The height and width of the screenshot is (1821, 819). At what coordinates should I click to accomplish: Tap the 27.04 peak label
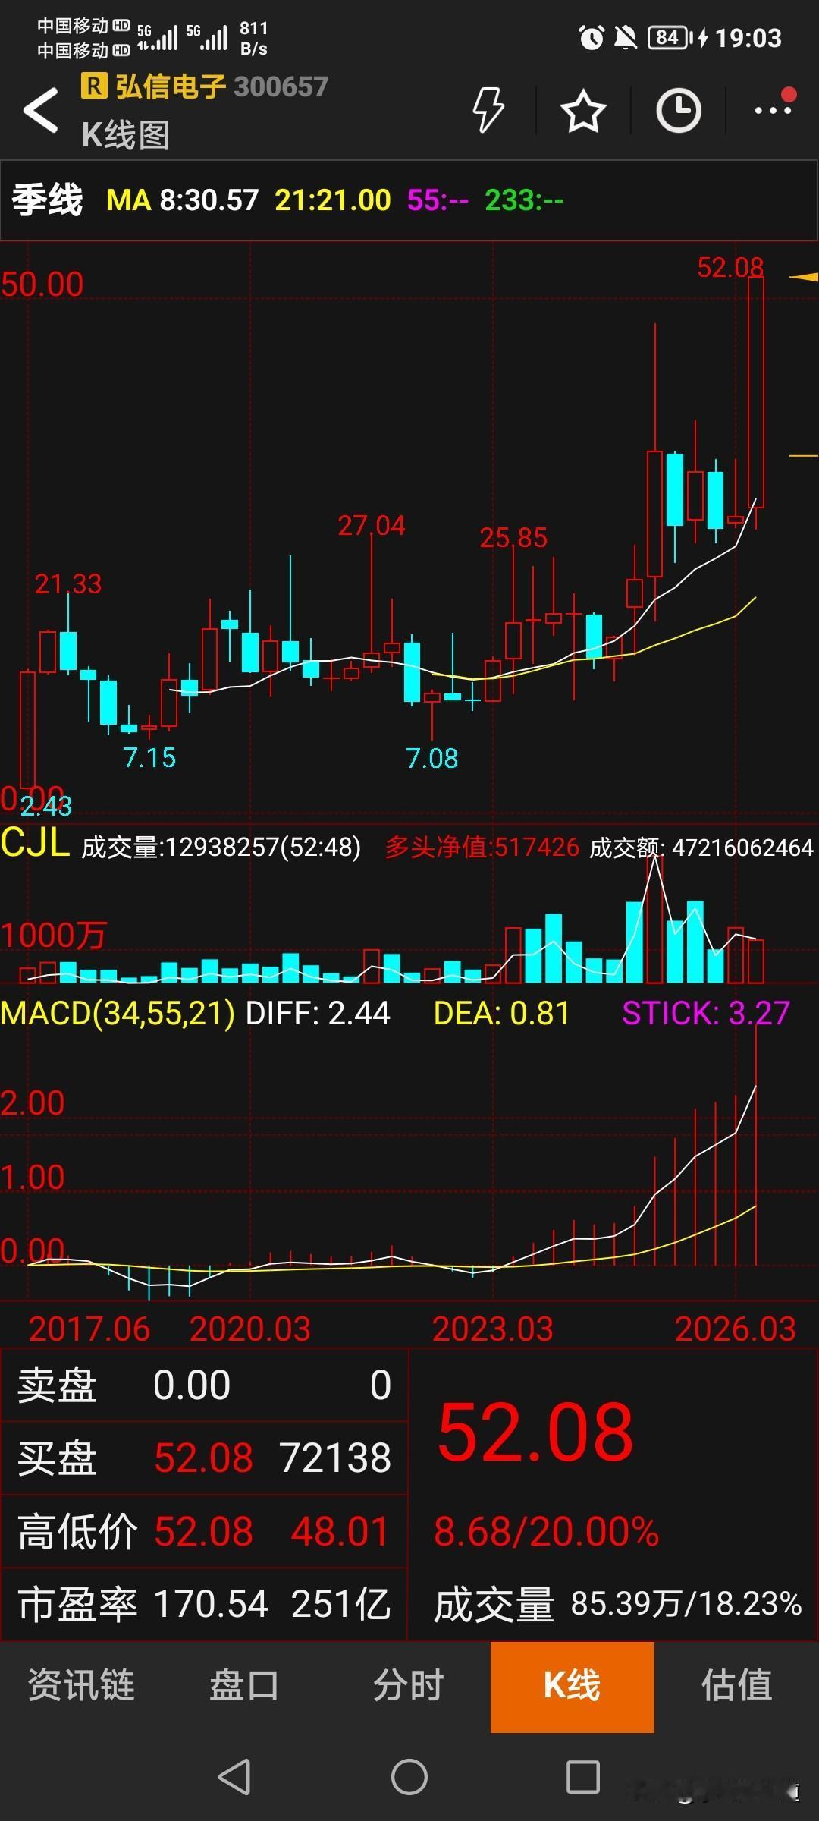coord(372,525)
